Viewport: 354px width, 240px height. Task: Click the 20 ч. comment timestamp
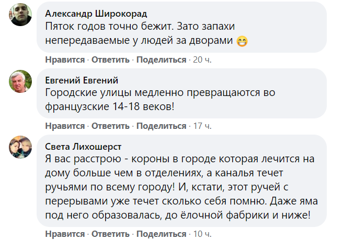tap(202, 59)
